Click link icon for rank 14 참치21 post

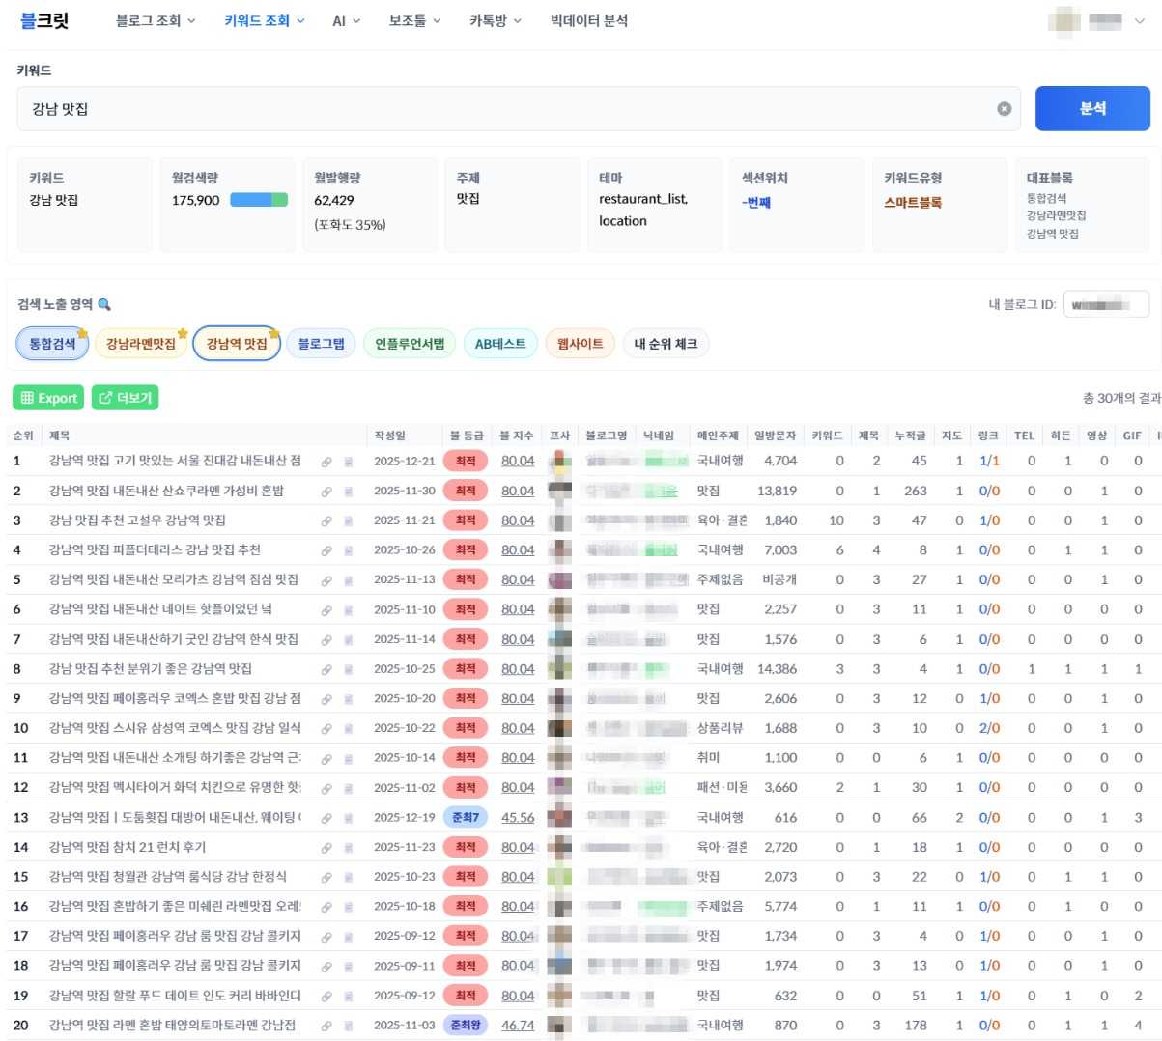point(326,848)
